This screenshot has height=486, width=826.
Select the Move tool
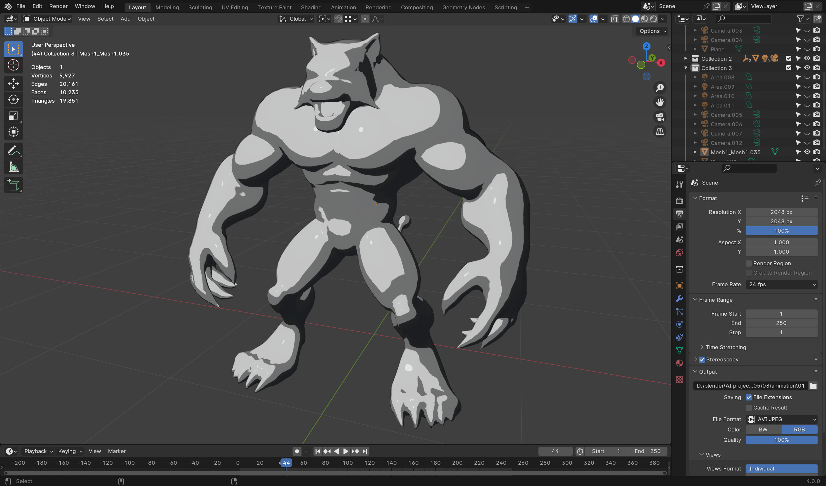pos(14,83)
